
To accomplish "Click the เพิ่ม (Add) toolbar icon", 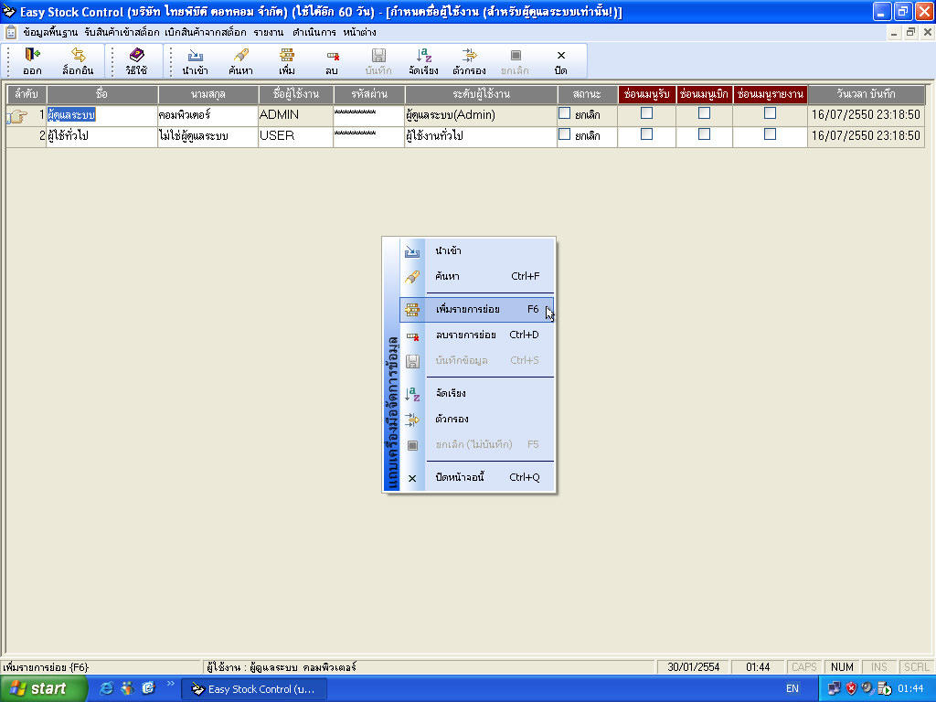I will (x=287, y=61).
